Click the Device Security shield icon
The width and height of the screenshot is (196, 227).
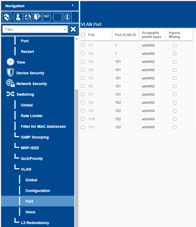click(10, 72)
